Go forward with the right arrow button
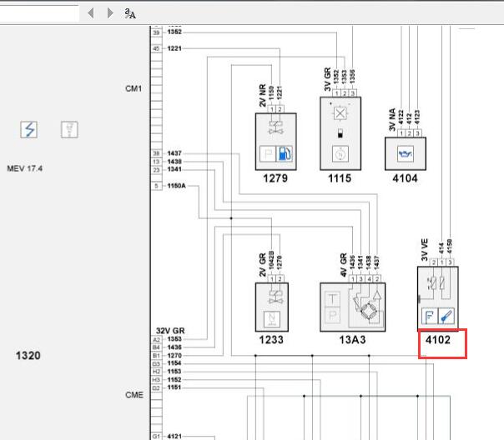This screenshot has height=440, width=504. tap(110, 13)
